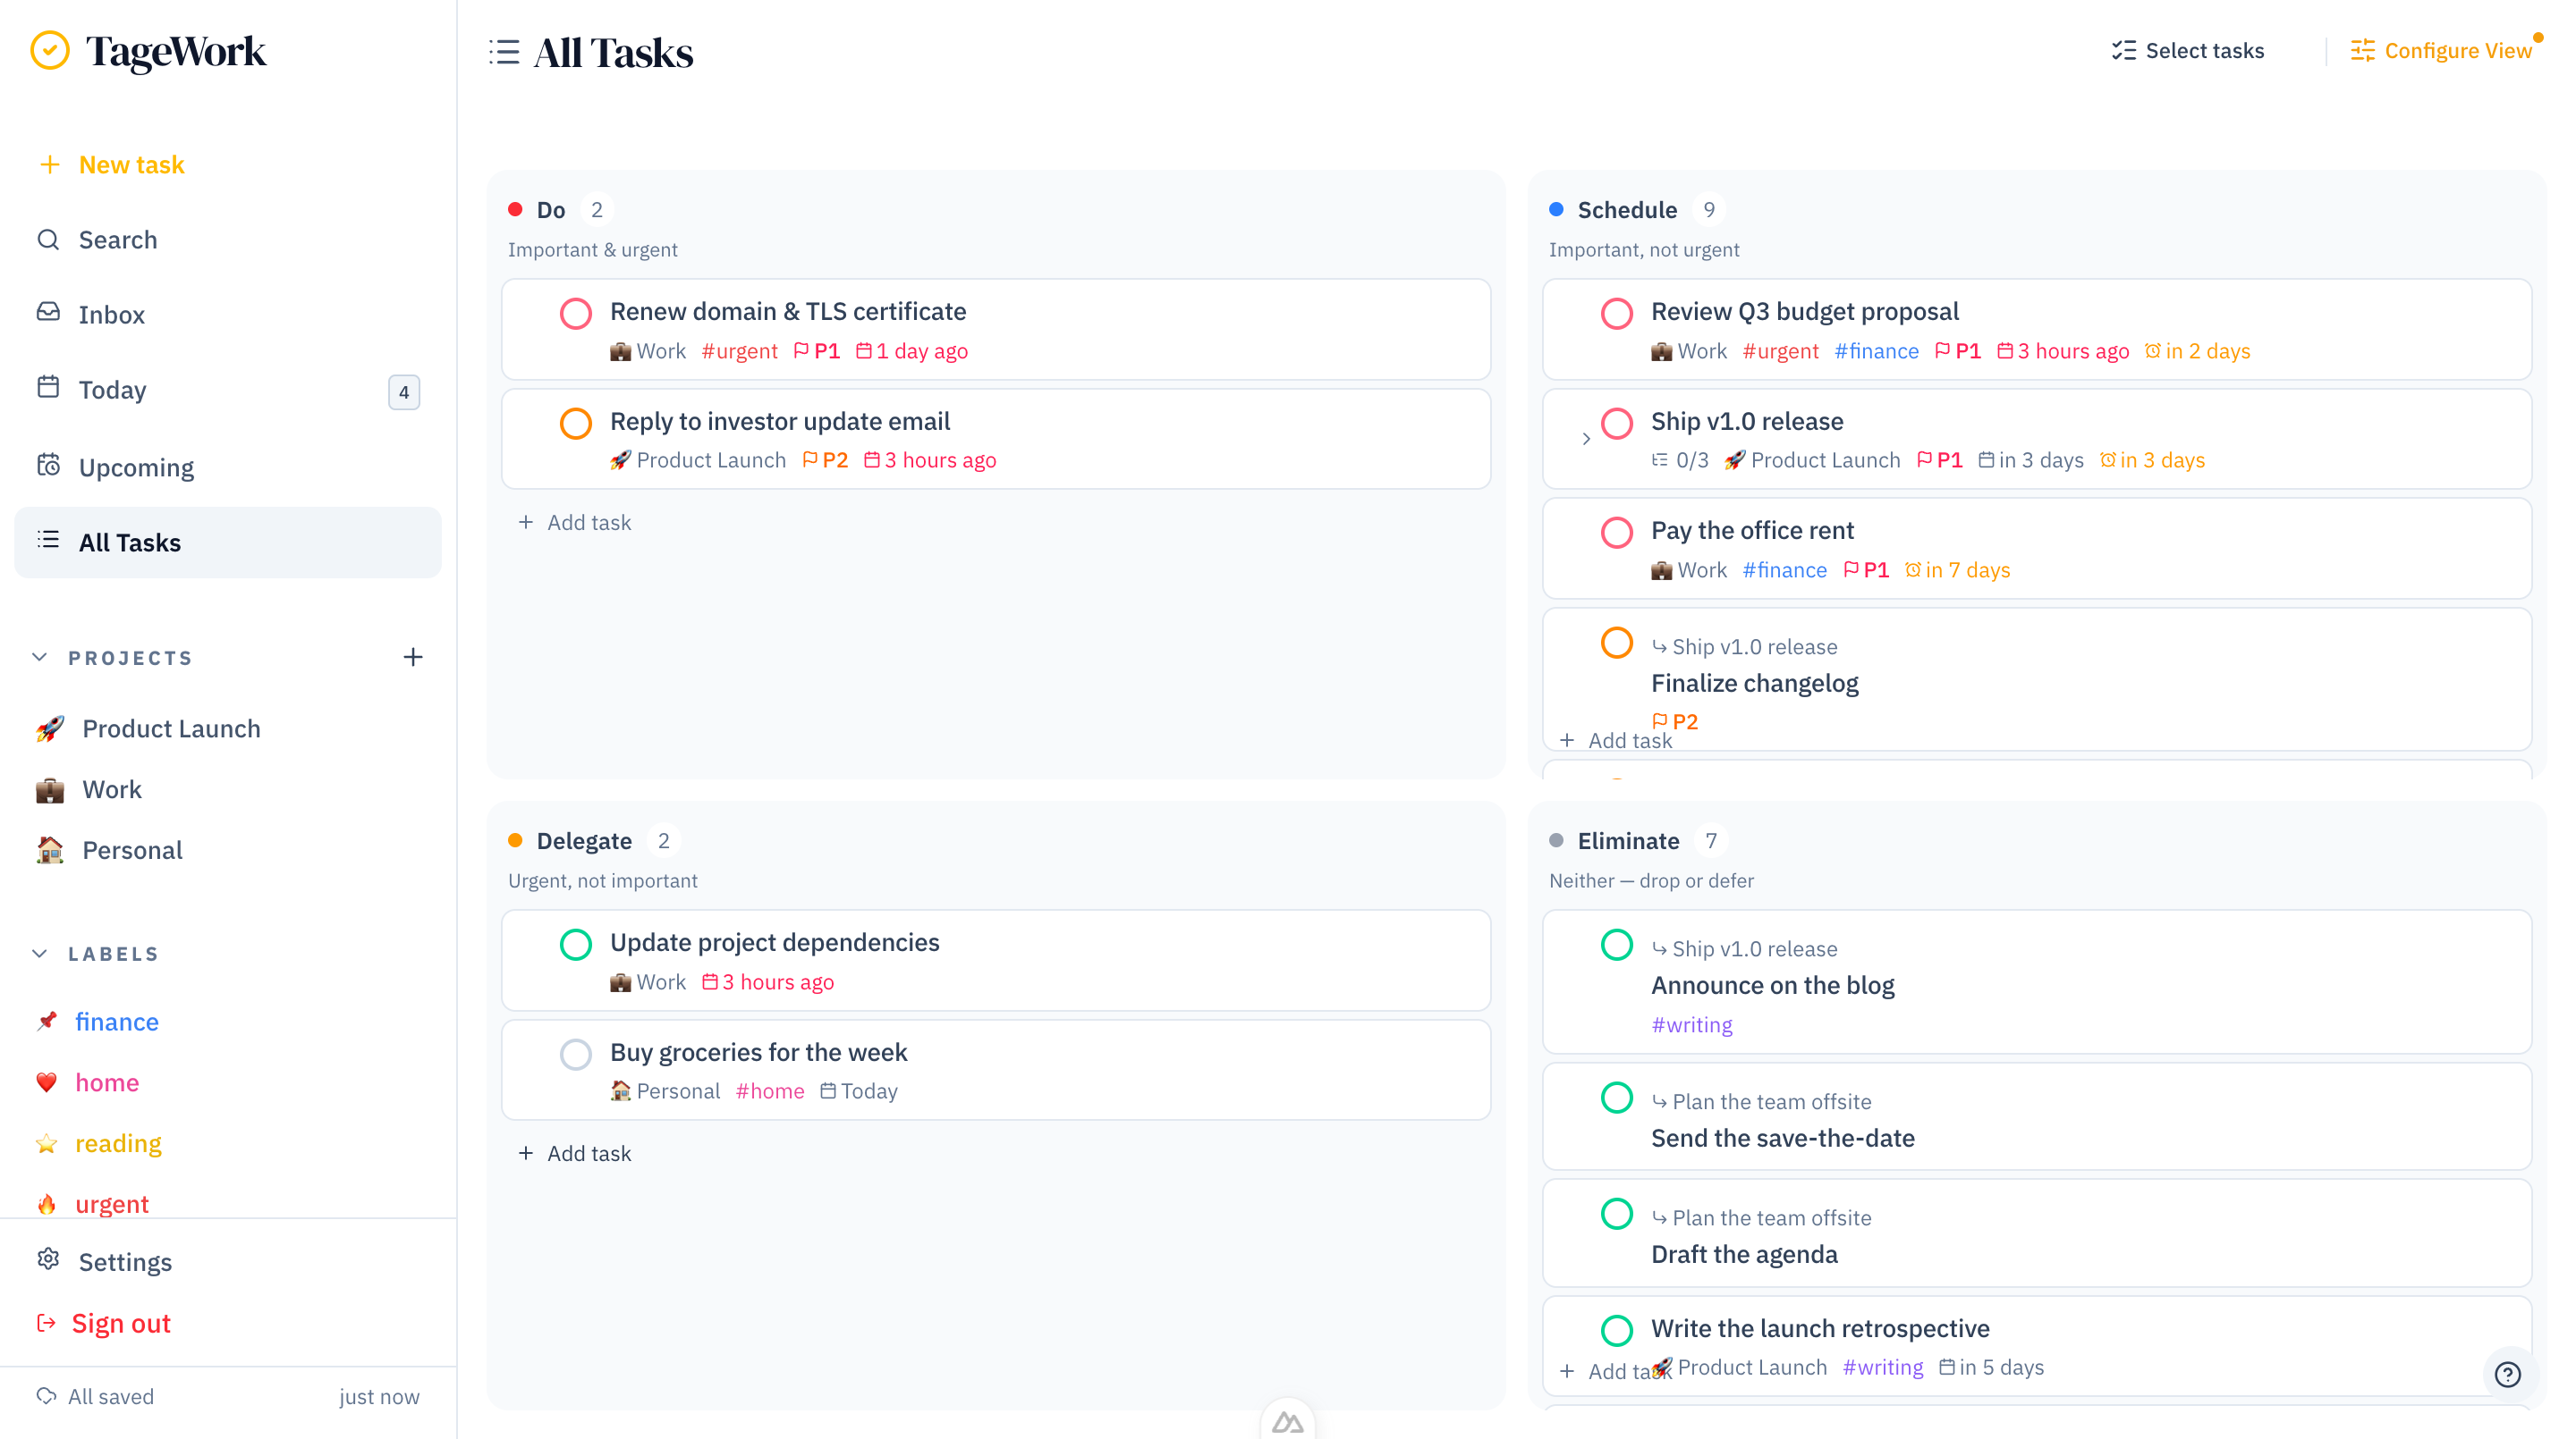
Task: Expand Ship v1.0 release subtasks chevron
Action: (1586, 439)
